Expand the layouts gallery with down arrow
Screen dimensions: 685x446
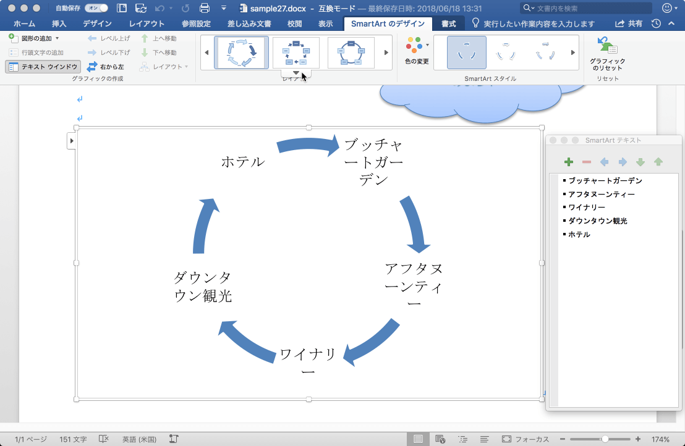(x=296, y=73)
